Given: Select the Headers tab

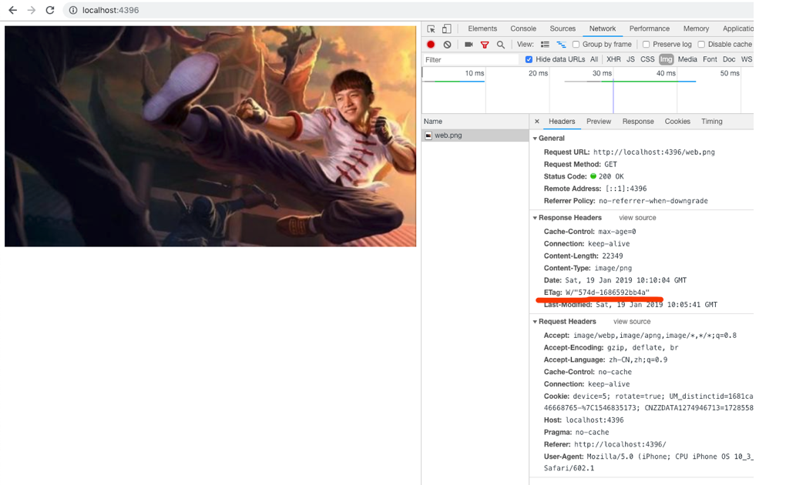Looking at the screenshot, I should pos(562,122).
